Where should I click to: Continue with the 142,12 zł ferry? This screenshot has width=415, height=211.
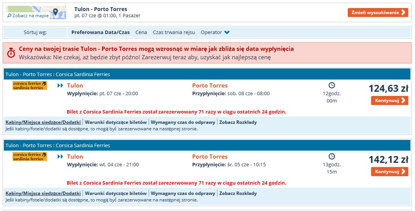coord(390,172)
